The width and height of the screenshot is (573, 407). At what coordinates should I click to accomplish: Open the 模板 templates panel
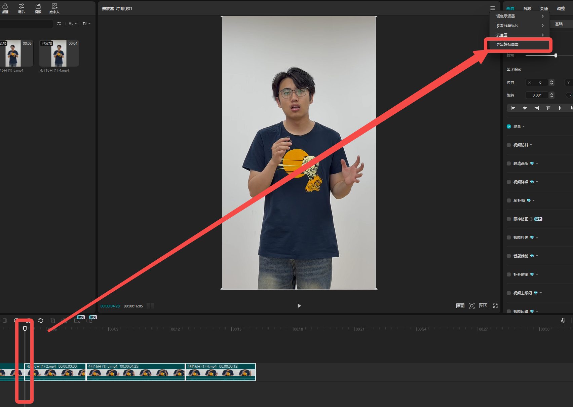[x=38, y=8]
